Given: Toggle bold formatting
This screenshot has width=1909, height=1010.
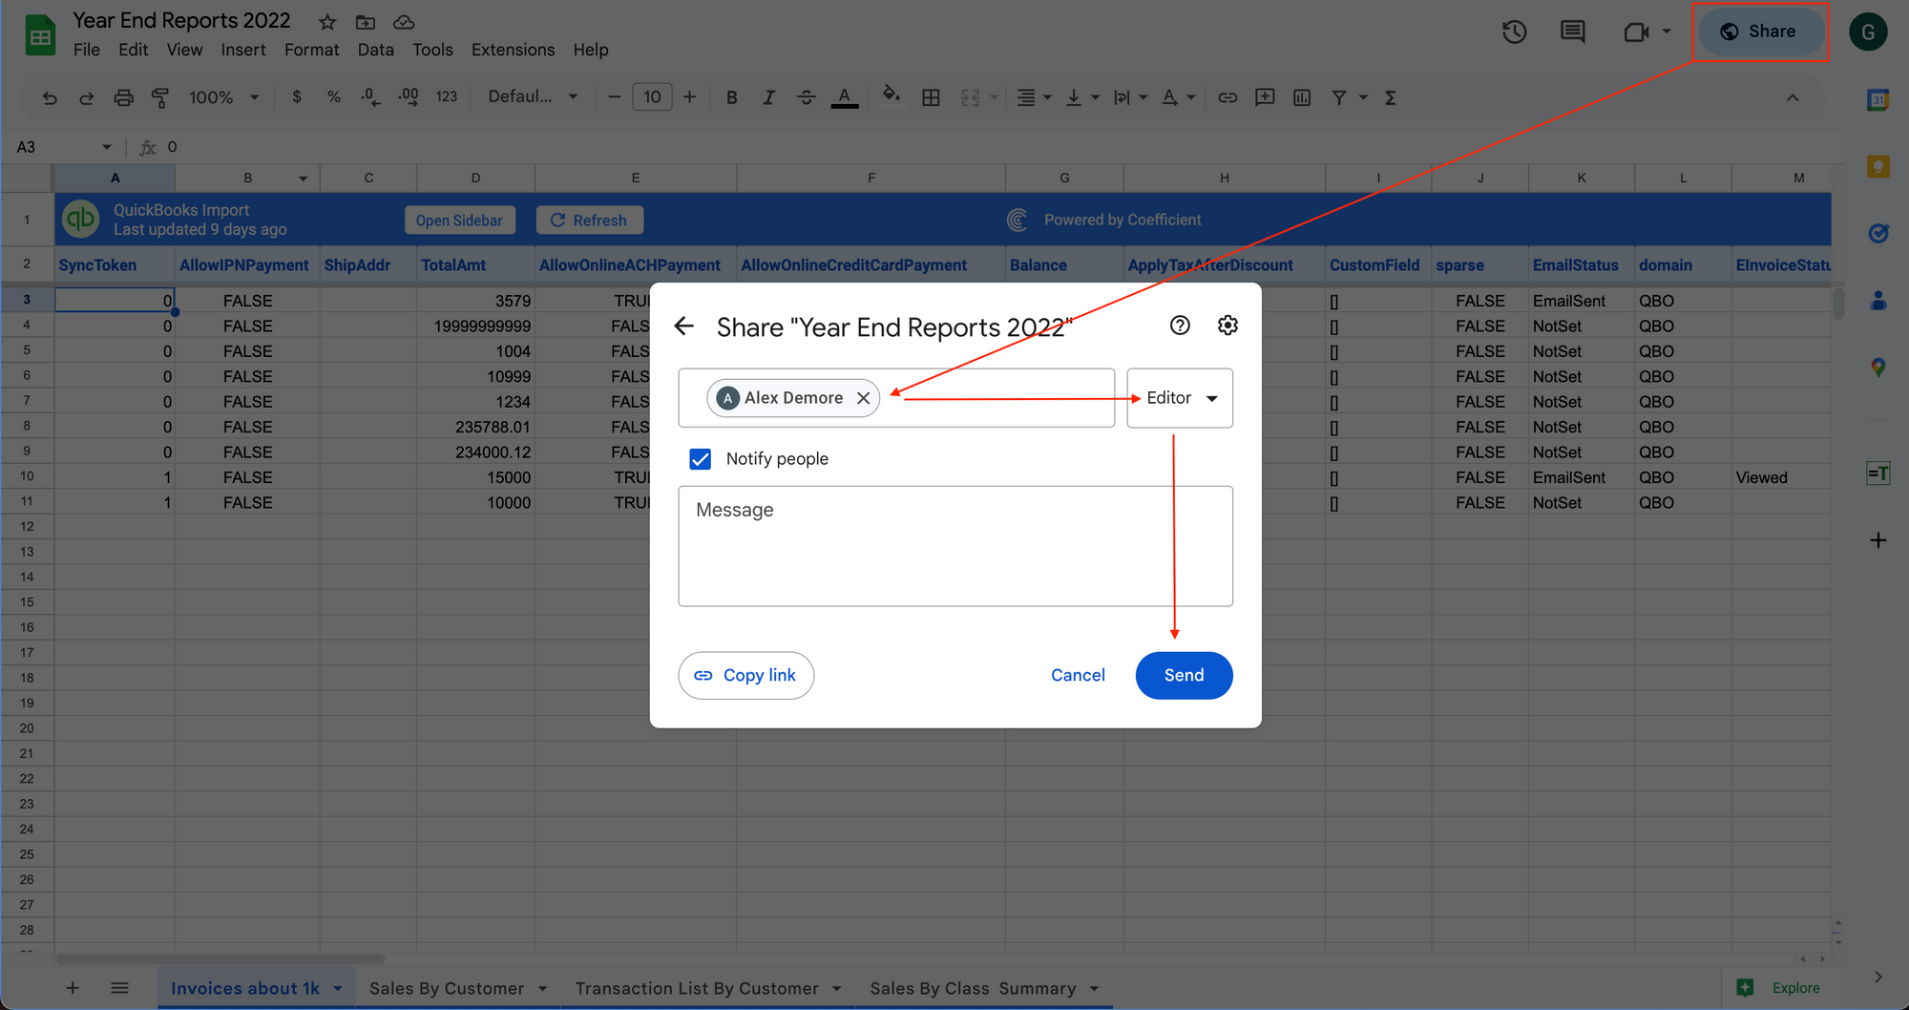Looking at the screenshot, I should (x=732, y=97).
